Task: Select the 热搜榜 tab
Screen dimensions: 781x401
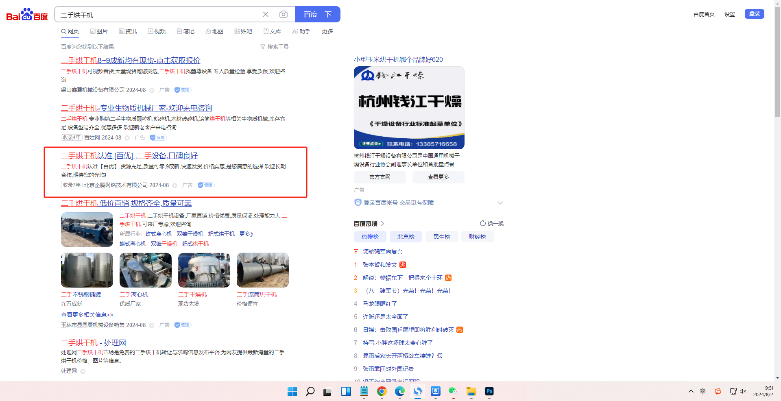Action: tap(370, 237)
